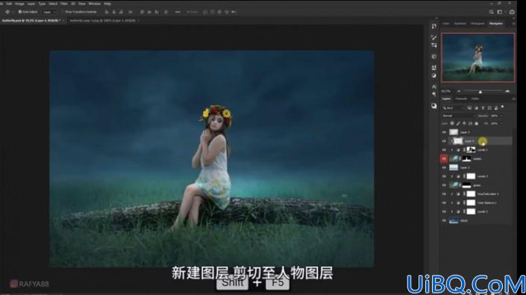This screenshot has width=526, height=295.
Task: Close the first document tab
Action: [x=63, y=20]
